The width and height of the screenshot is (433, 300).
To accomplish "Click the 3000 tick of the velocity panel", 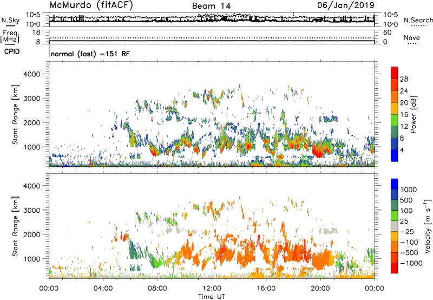I will (x=31, y=210).
